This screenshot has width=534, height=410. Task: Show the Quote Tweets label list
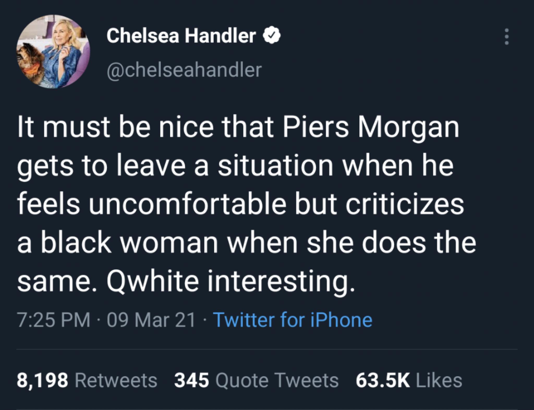pos(277,380)
